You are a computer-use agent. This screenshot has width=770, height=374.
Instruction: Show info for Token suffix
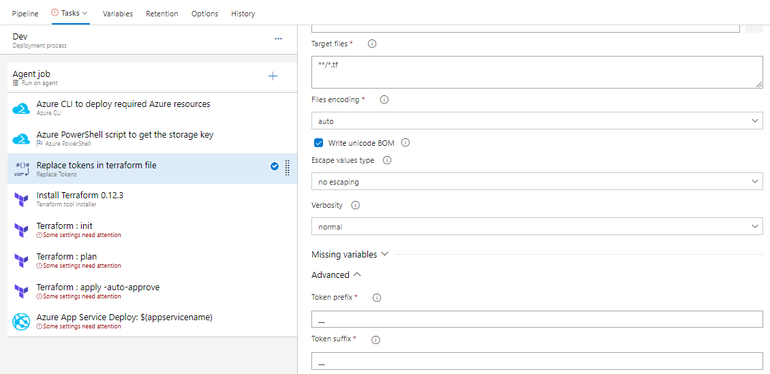pos(376,340)
